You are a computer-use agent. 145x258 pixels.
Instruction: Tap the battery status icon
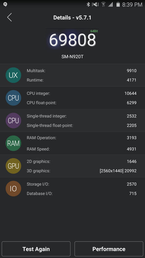118,4
